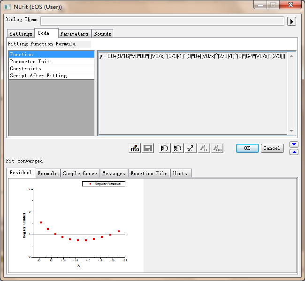This screenshot has width=305, height=281.
Task: Click the simplex parameter estimate icon
Action: [177, 148]
